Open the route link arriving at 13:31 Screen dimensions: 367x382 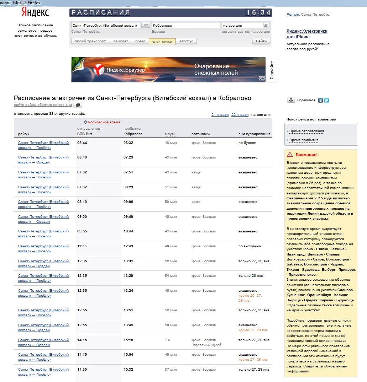click(x=43, y=263)
